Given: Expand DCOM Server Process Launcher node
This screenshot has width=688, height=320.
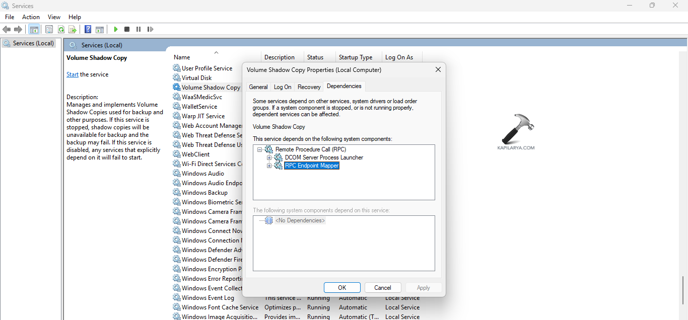Looking at the screenshot, I should (269, 157).
